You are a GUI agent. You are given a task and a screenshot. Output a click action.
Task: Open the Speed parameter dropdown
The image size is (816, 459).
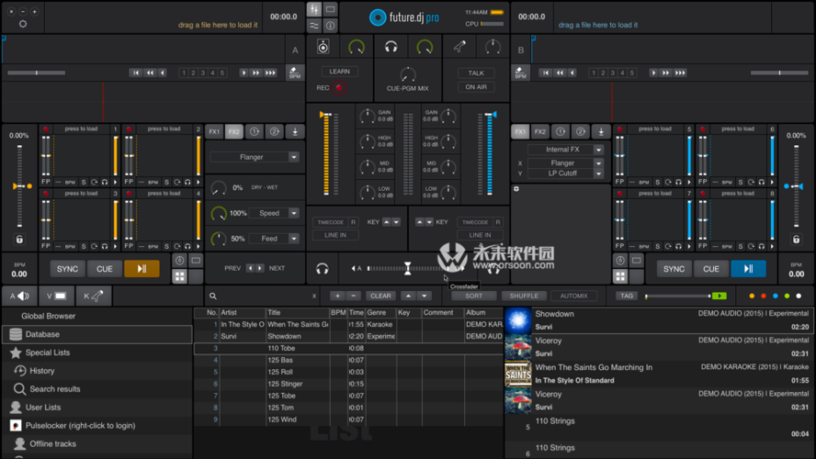pyautogui.click(x=293, y=213)
